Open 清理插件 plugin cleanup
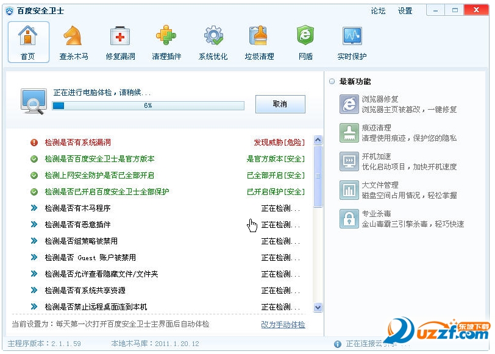This screenshot has width=495, height=354. [x=166, y=42]
